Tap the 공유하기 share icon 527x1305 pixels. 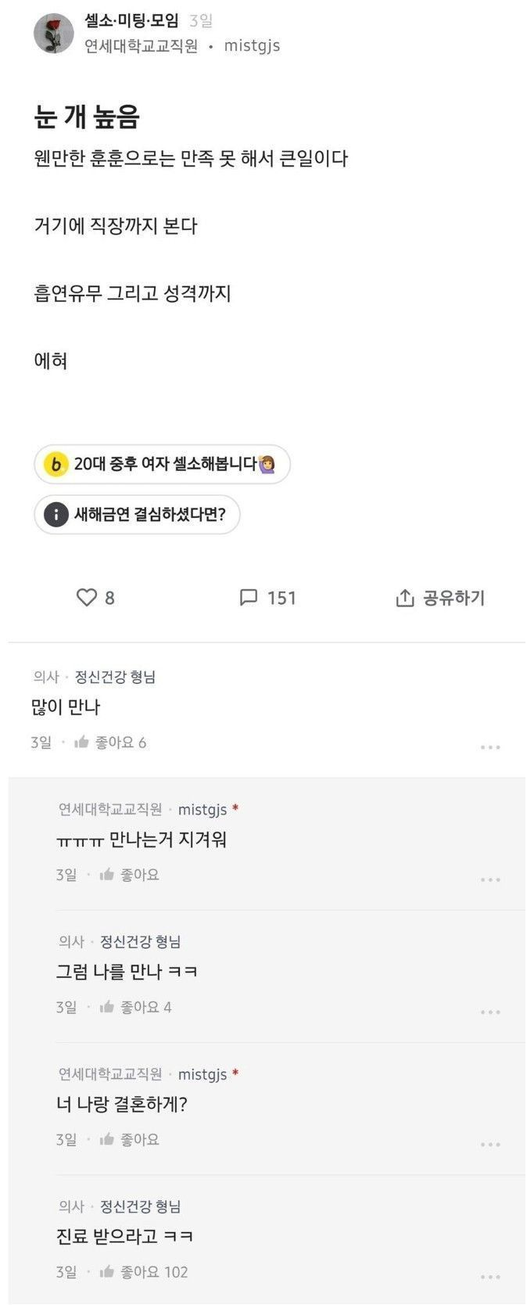pyautogui.click(x=404, y=598)
